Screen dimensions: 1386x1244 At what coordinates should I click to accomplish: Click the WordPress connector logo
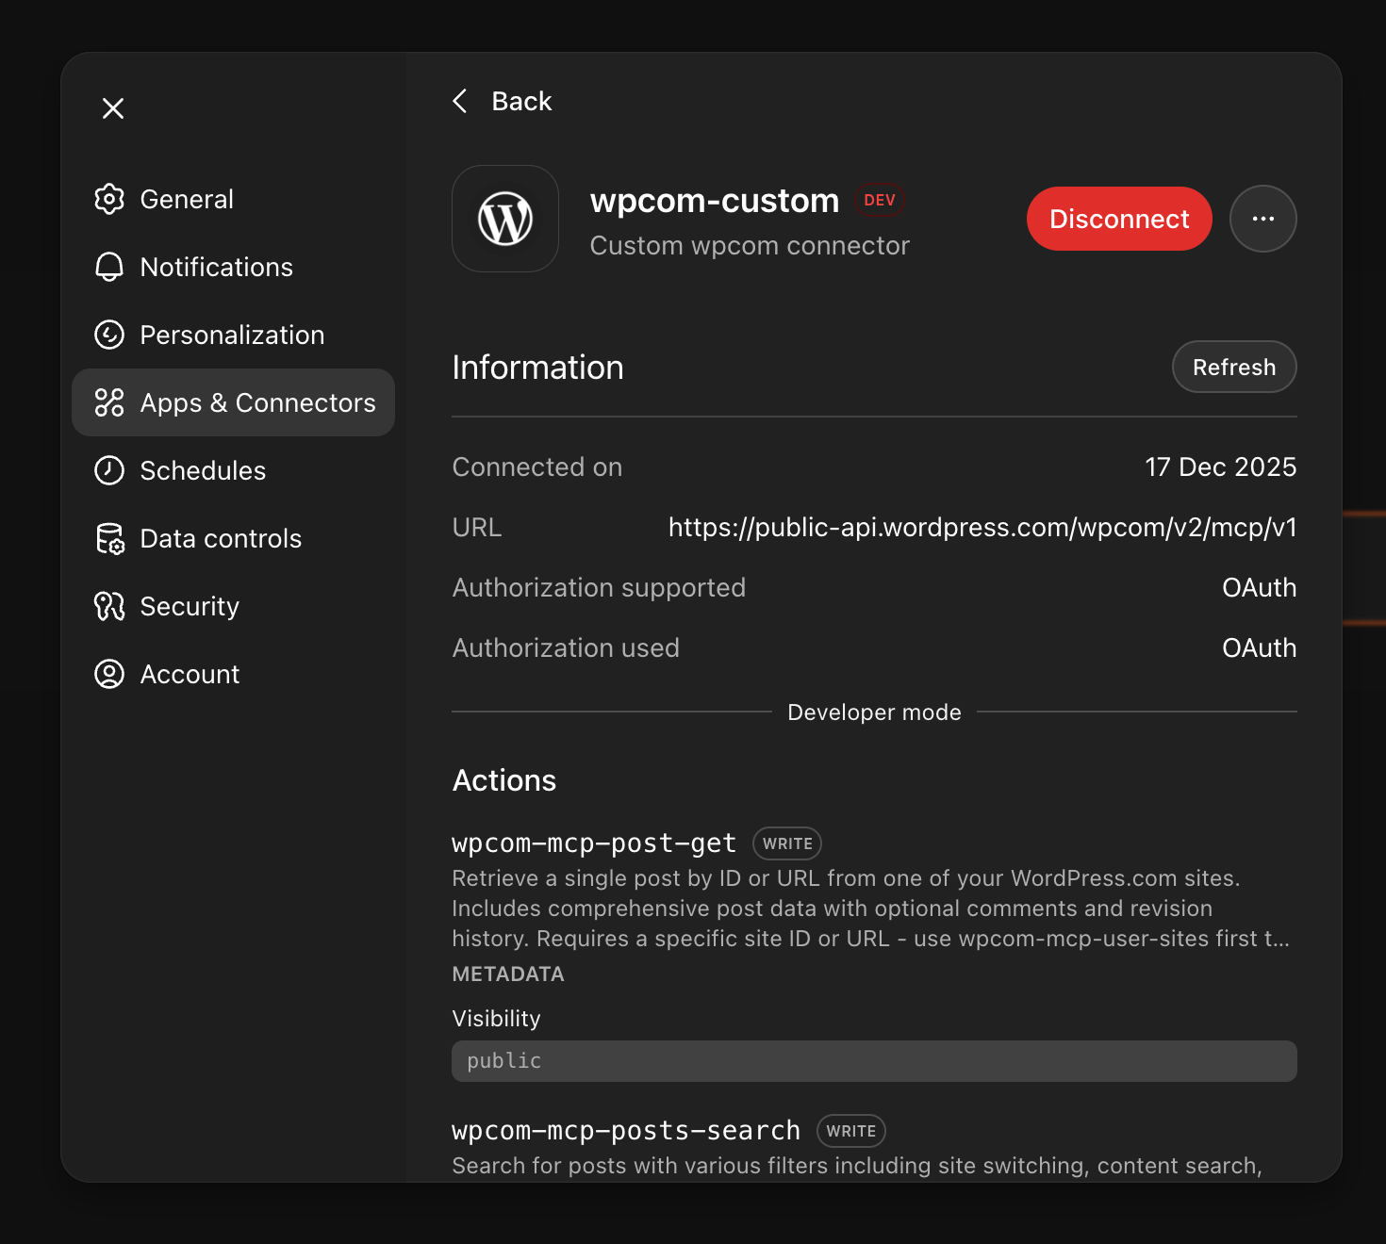pos(505,219)
